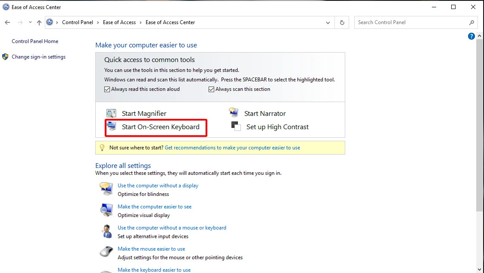Click the mouse icon for Make the mouse easier to use

click(106, 251)
